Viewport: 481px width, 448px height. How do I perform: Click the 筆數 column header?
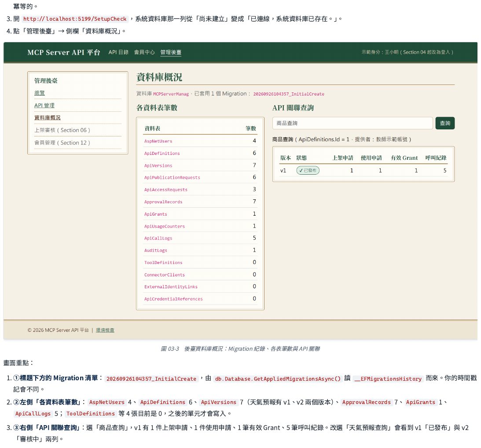coord(251,129)
